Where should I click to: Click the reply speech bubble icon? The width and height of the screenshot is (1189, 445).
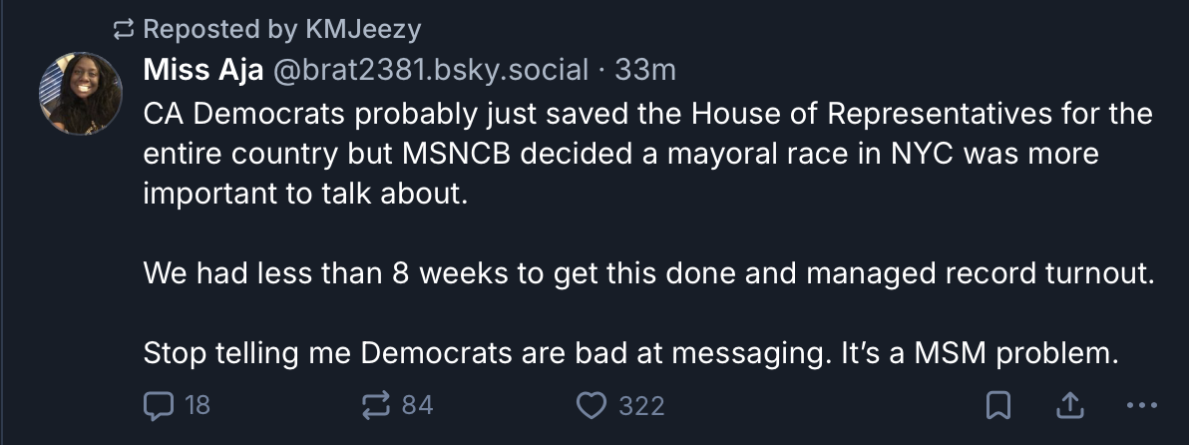pos(160,405)
